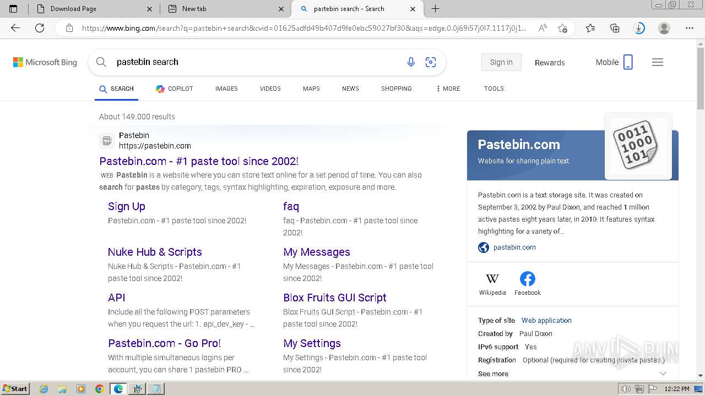Open the Edge settings and more menu
This screenshot has width=705, height=396.
coord(689,28)
